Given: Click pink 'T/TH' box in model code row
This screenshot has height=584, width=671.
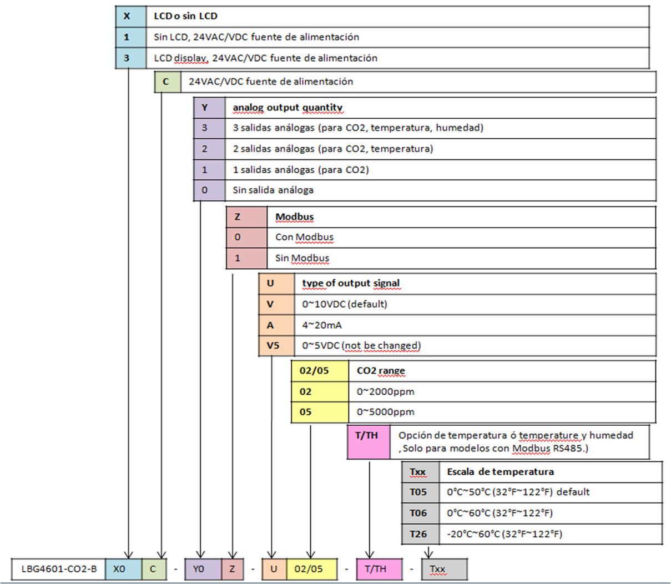Looking at the screenshot, I should click(379, 569).
